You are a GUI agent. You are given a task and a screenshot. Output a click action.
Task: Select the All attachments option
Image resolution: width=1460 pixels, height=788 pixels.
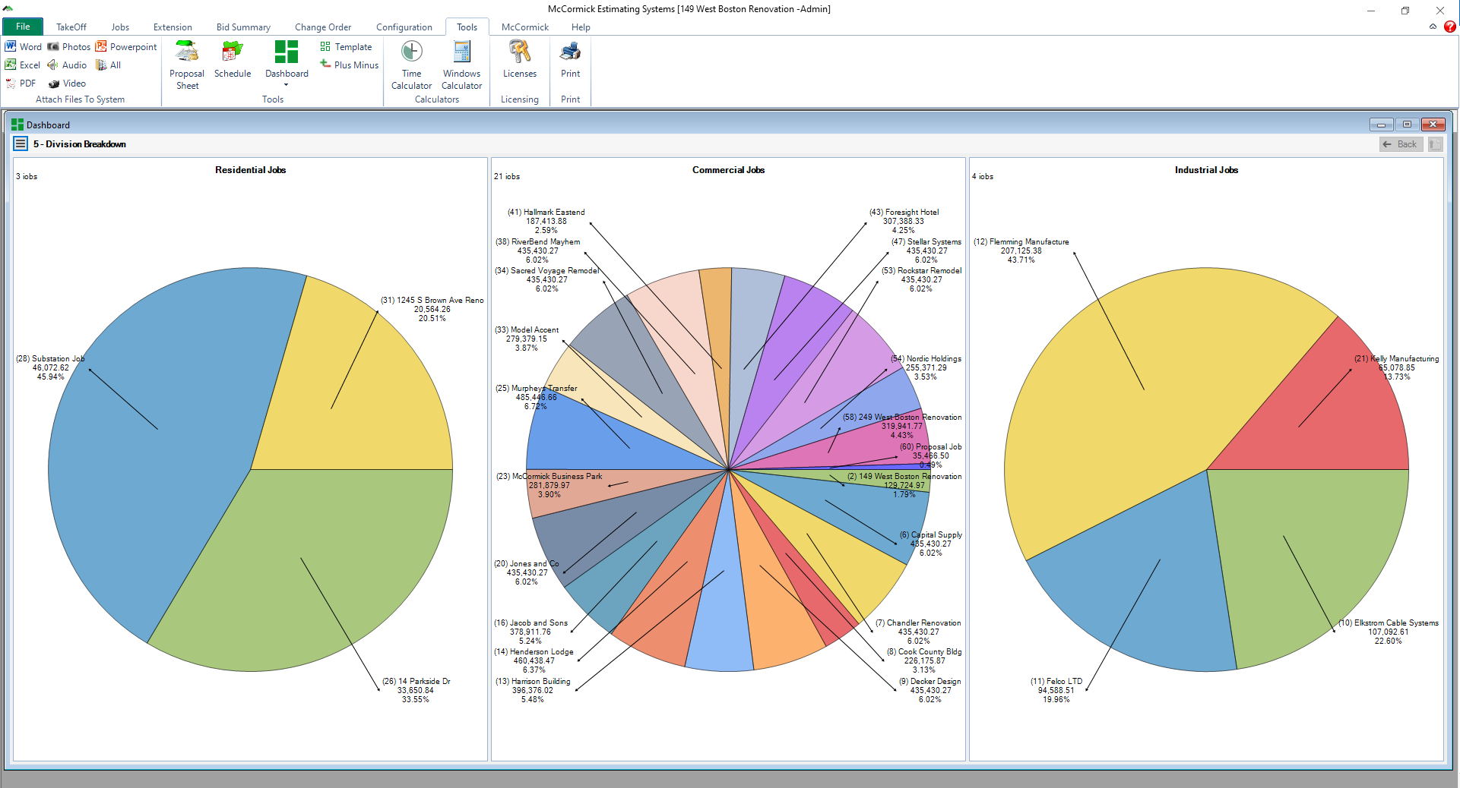tap(108, 65)
